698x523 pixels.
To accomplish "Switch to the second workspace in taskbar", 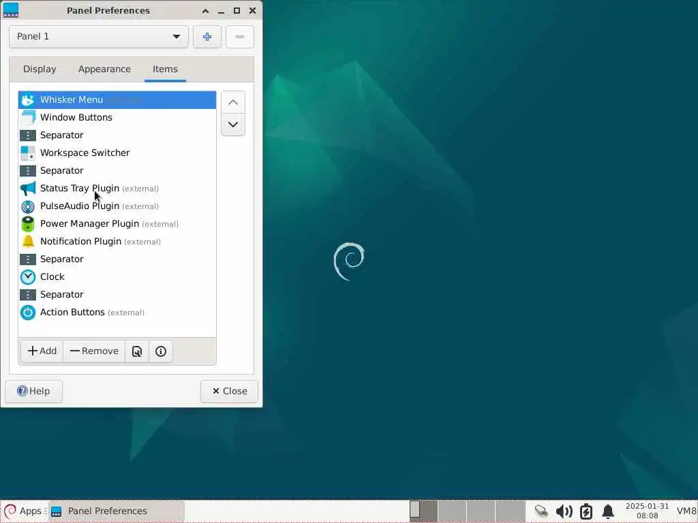I will (x=452, y=511).
